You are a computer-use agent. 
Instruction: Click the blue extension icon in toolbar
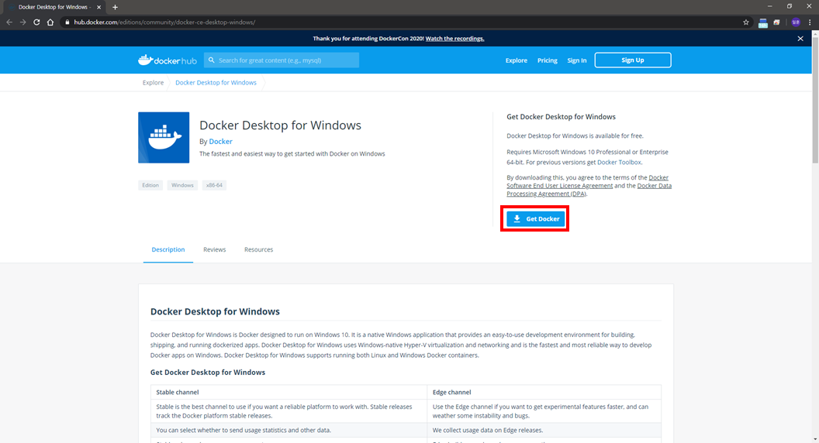point(763,22)
